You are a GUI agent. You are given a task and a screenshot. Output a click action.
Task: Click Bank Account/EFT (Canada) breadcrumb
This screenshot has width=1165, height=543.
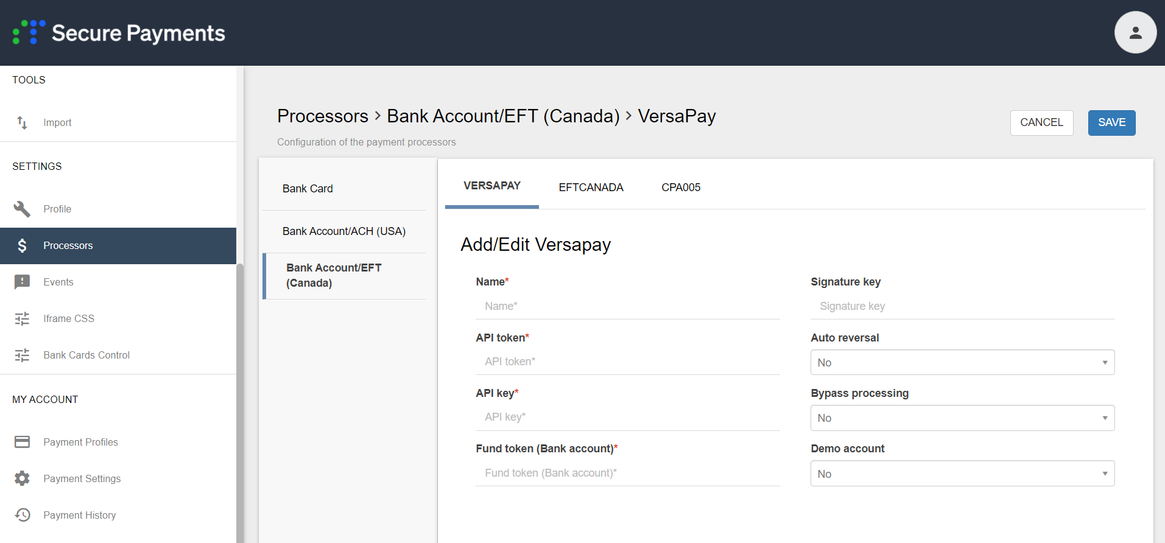503,116
